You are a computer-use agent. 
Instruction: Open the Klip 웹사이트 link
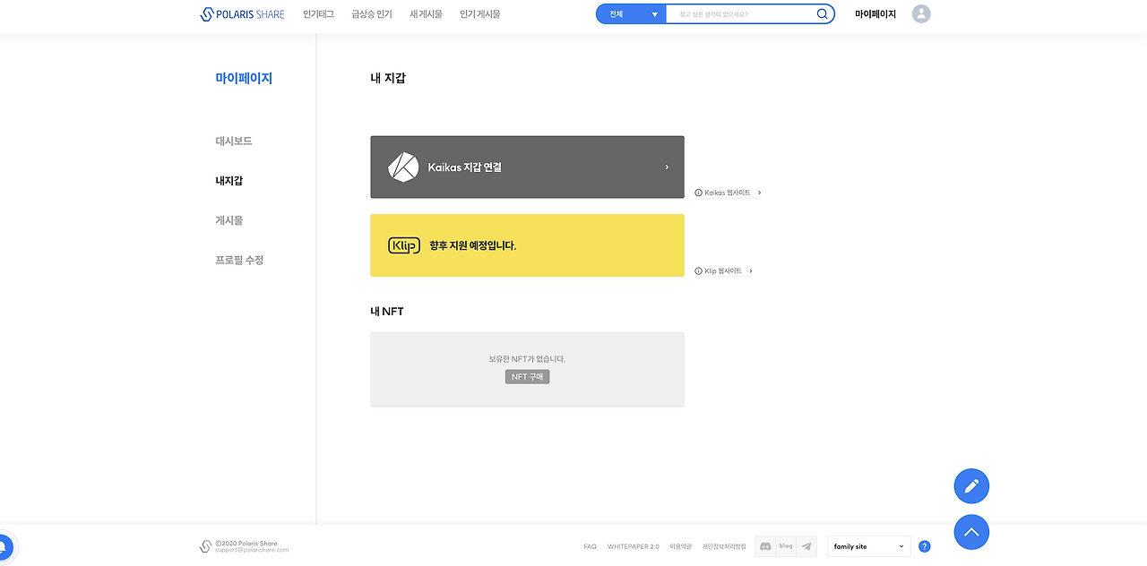pyautogui.click(x=724, y=270)
